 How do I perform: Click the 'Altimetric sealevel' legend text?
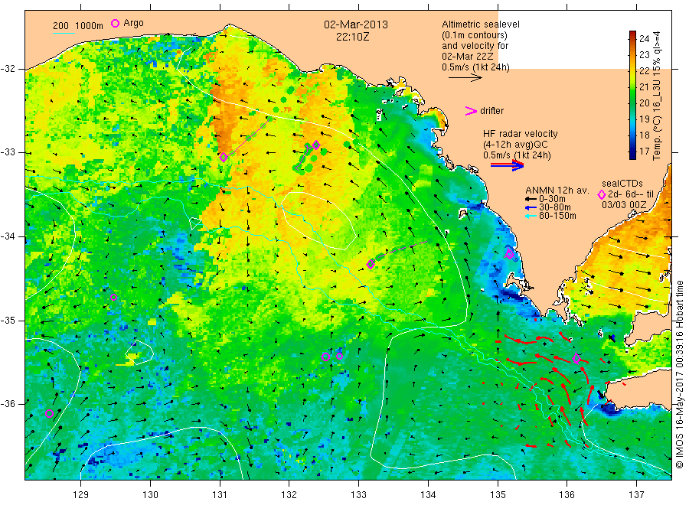(x=481, y=24)
